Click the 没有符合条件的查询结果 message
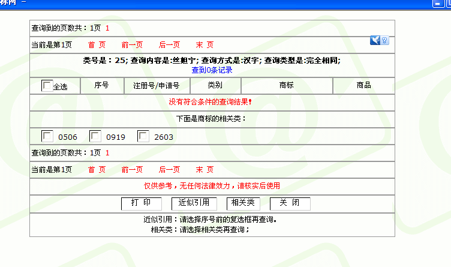Viewport: 451px width, 267px height. click(x=211, y=102)
